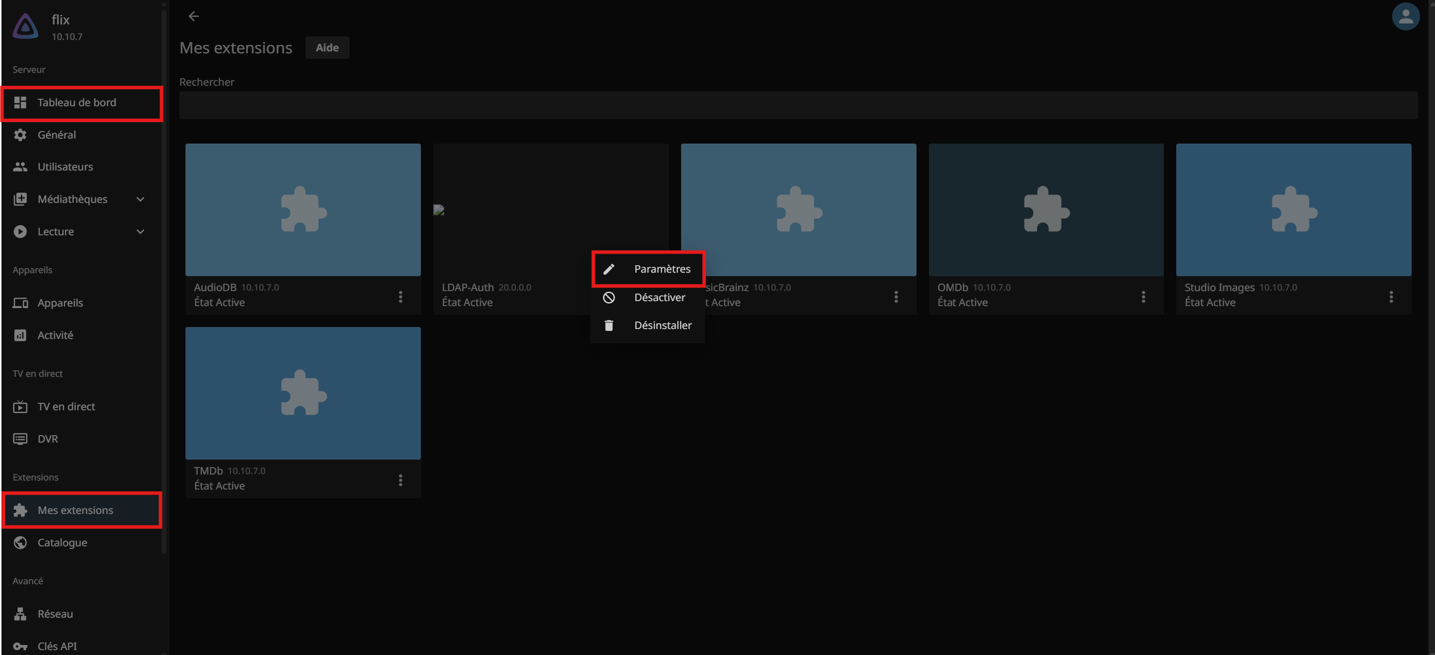
Task: Open OMDb plugin three-dot menu
Action: tap(1143, 297)
